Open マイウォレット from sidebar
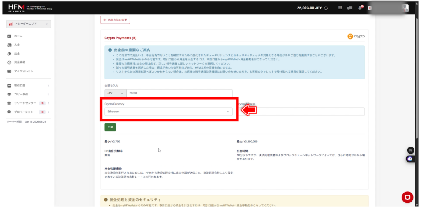Viewport: 421px width, 207px height. point(23,71)
